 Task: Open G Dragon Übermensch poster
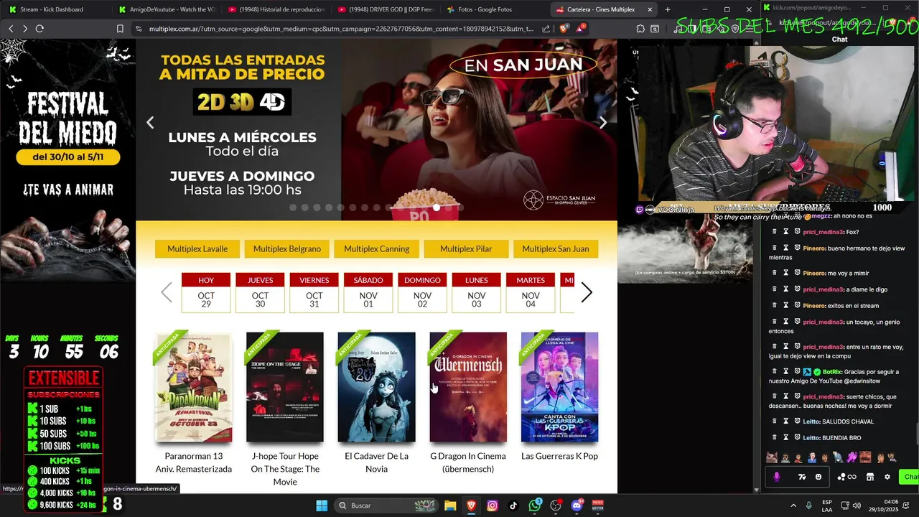[468, 387]
